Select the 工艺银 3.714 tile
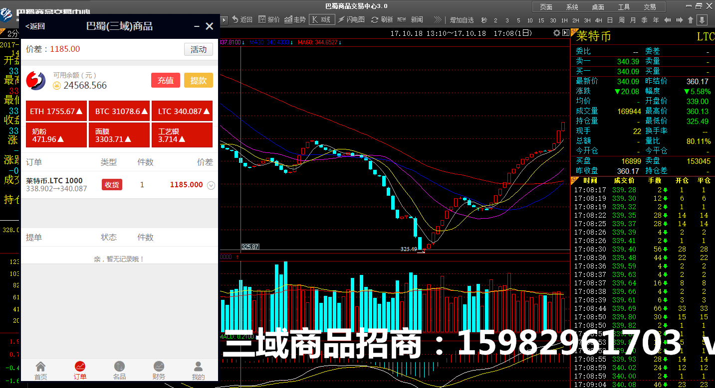715x388 pixels. pyautogui.click(x=182, y=135)
